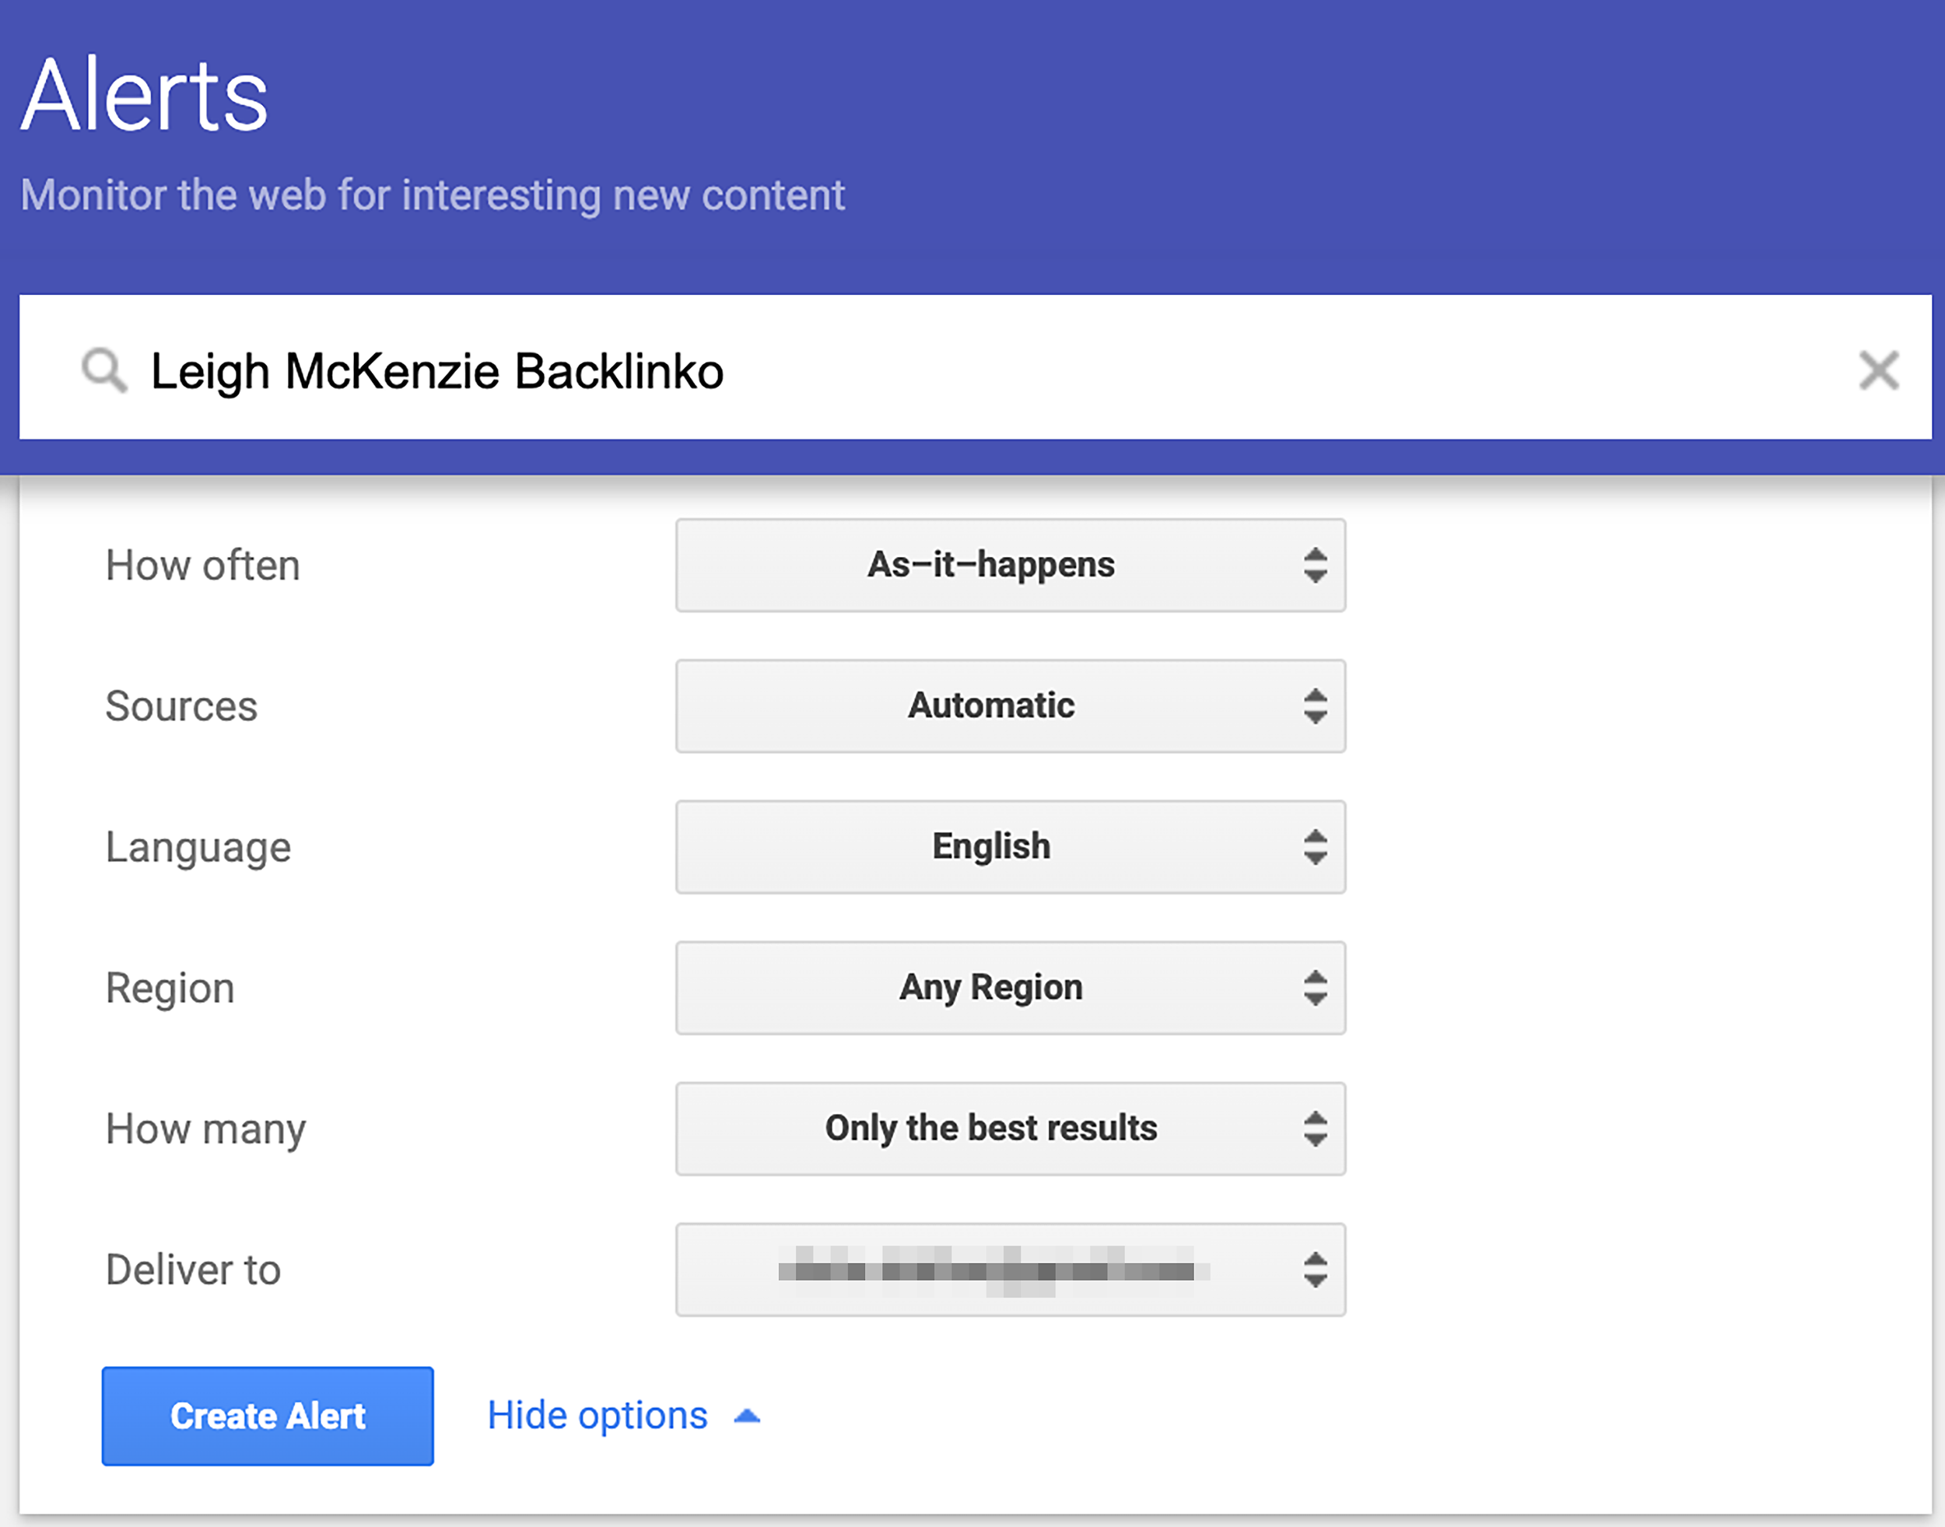1945x1527 pixels.
Task: Click the Alerts heading
Action: coord(144,96)
